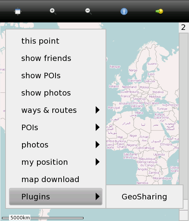189x221 pixels.
Task: Click the 5000km scale bar
Action: [43, 218]
